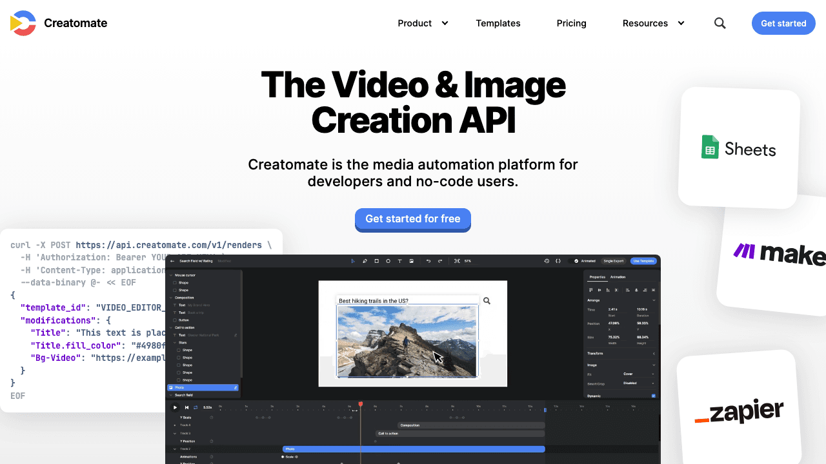This screenshot has width=826, height=464.
Task: Select the highlighted Photo layer
Action: (187, 387)
